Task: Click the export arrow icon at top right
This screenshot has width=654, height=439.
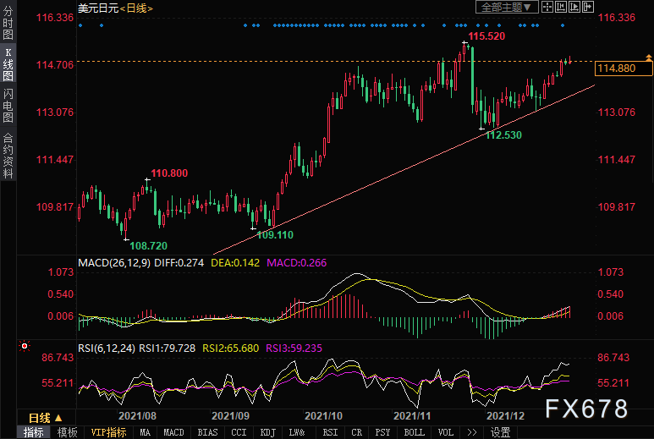Action: click(587, 7)
